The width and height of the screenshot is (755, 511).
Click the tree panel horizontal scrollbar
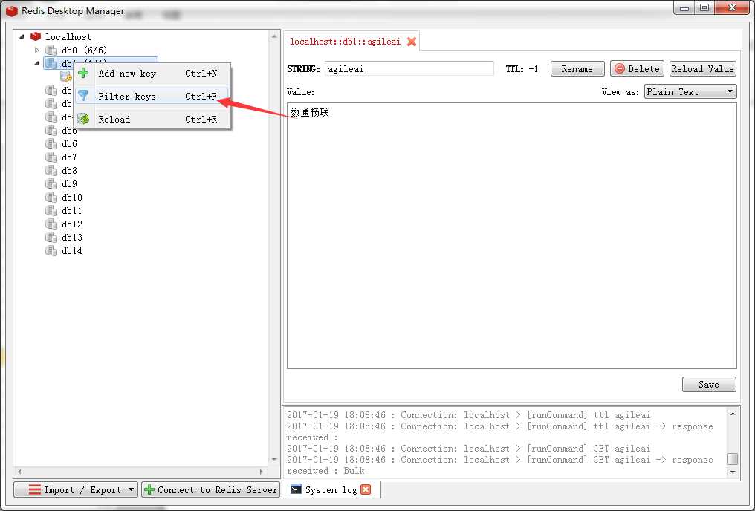[140, 472]
